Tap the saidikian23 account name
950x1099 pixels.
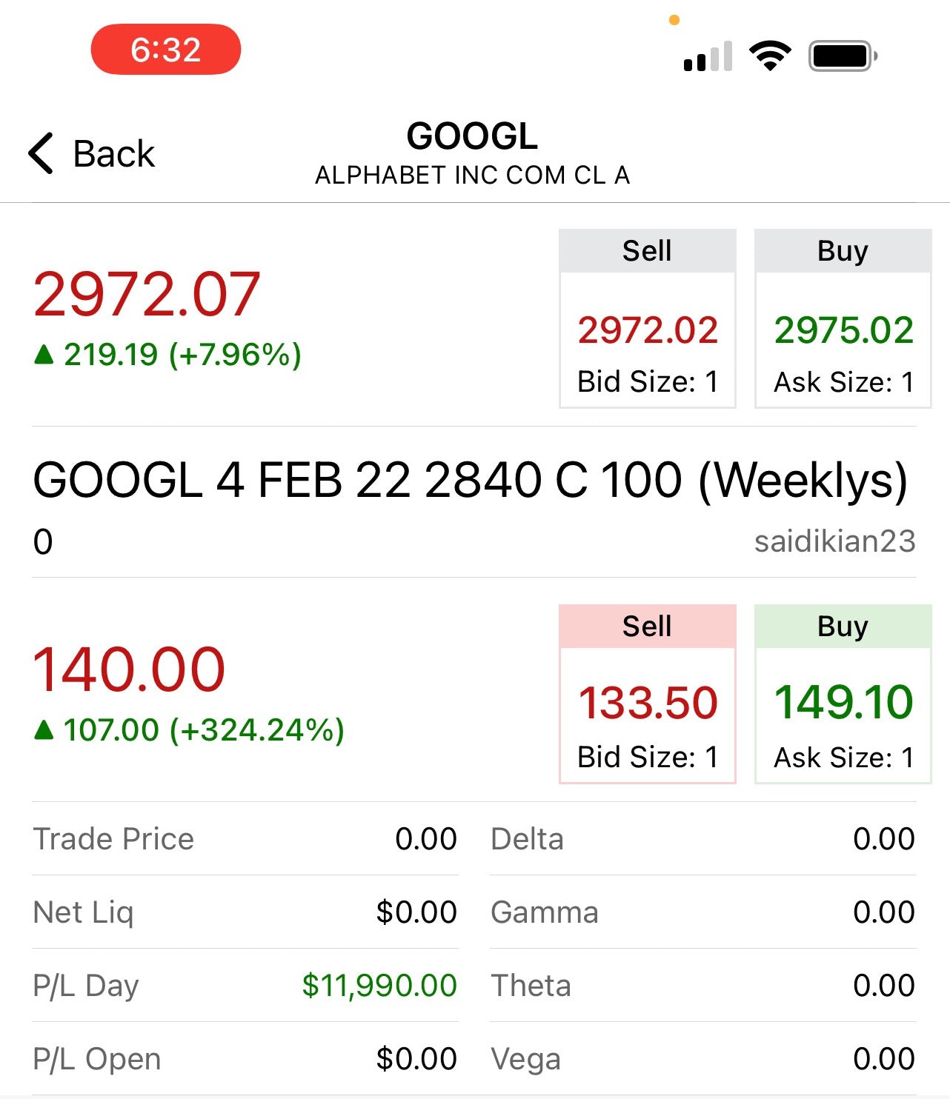(x=835, y=541)
